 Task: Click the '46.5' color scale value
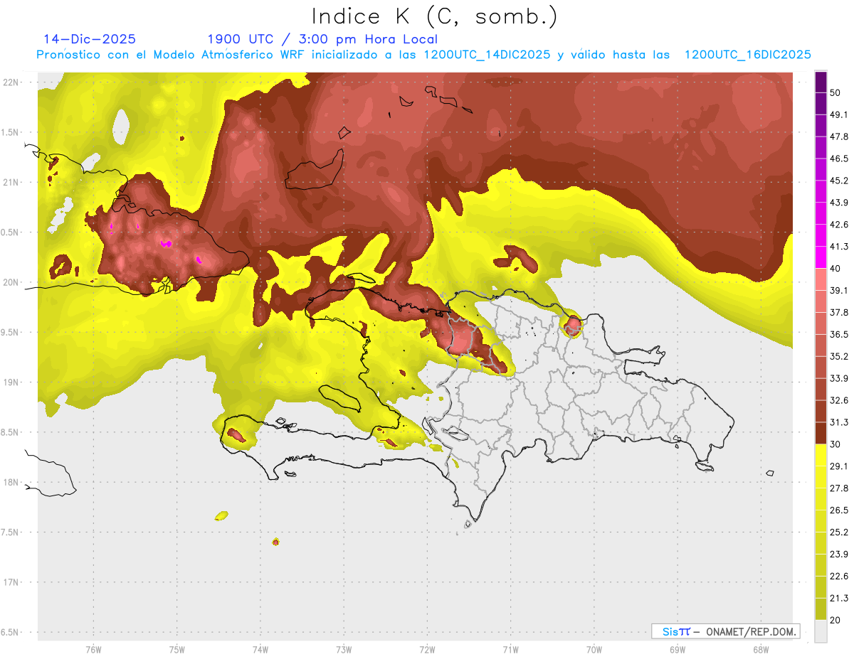[x=838, y=159]
